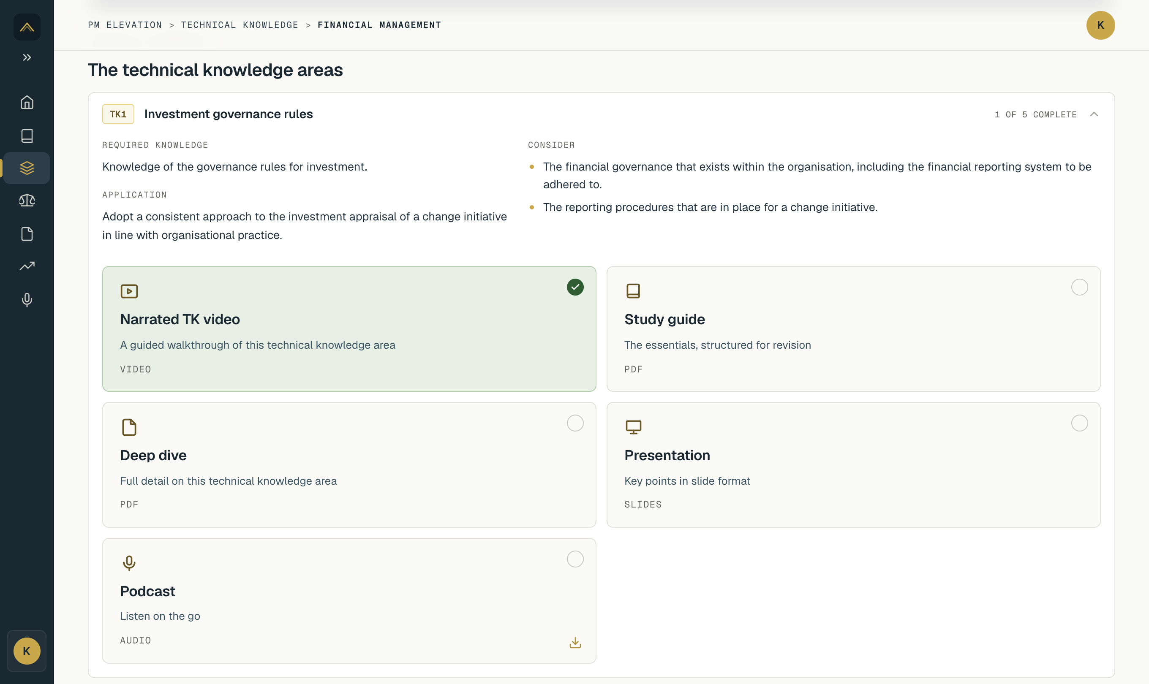The width and height of the screenshot is (1149, 684).
Task: Click the book icon on Study guide card
Action: pos(633,291)
